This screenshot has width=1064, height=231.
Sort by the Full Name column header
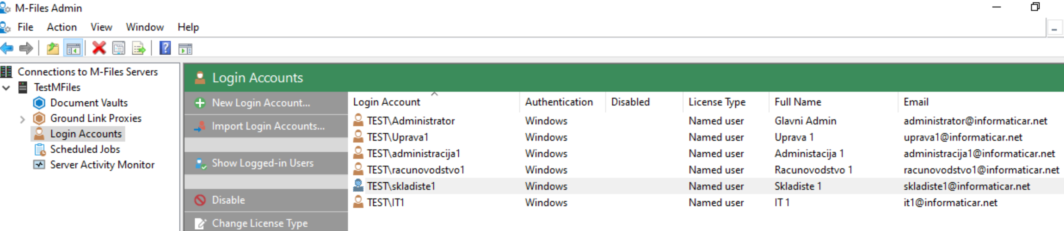tap(833, 102)
